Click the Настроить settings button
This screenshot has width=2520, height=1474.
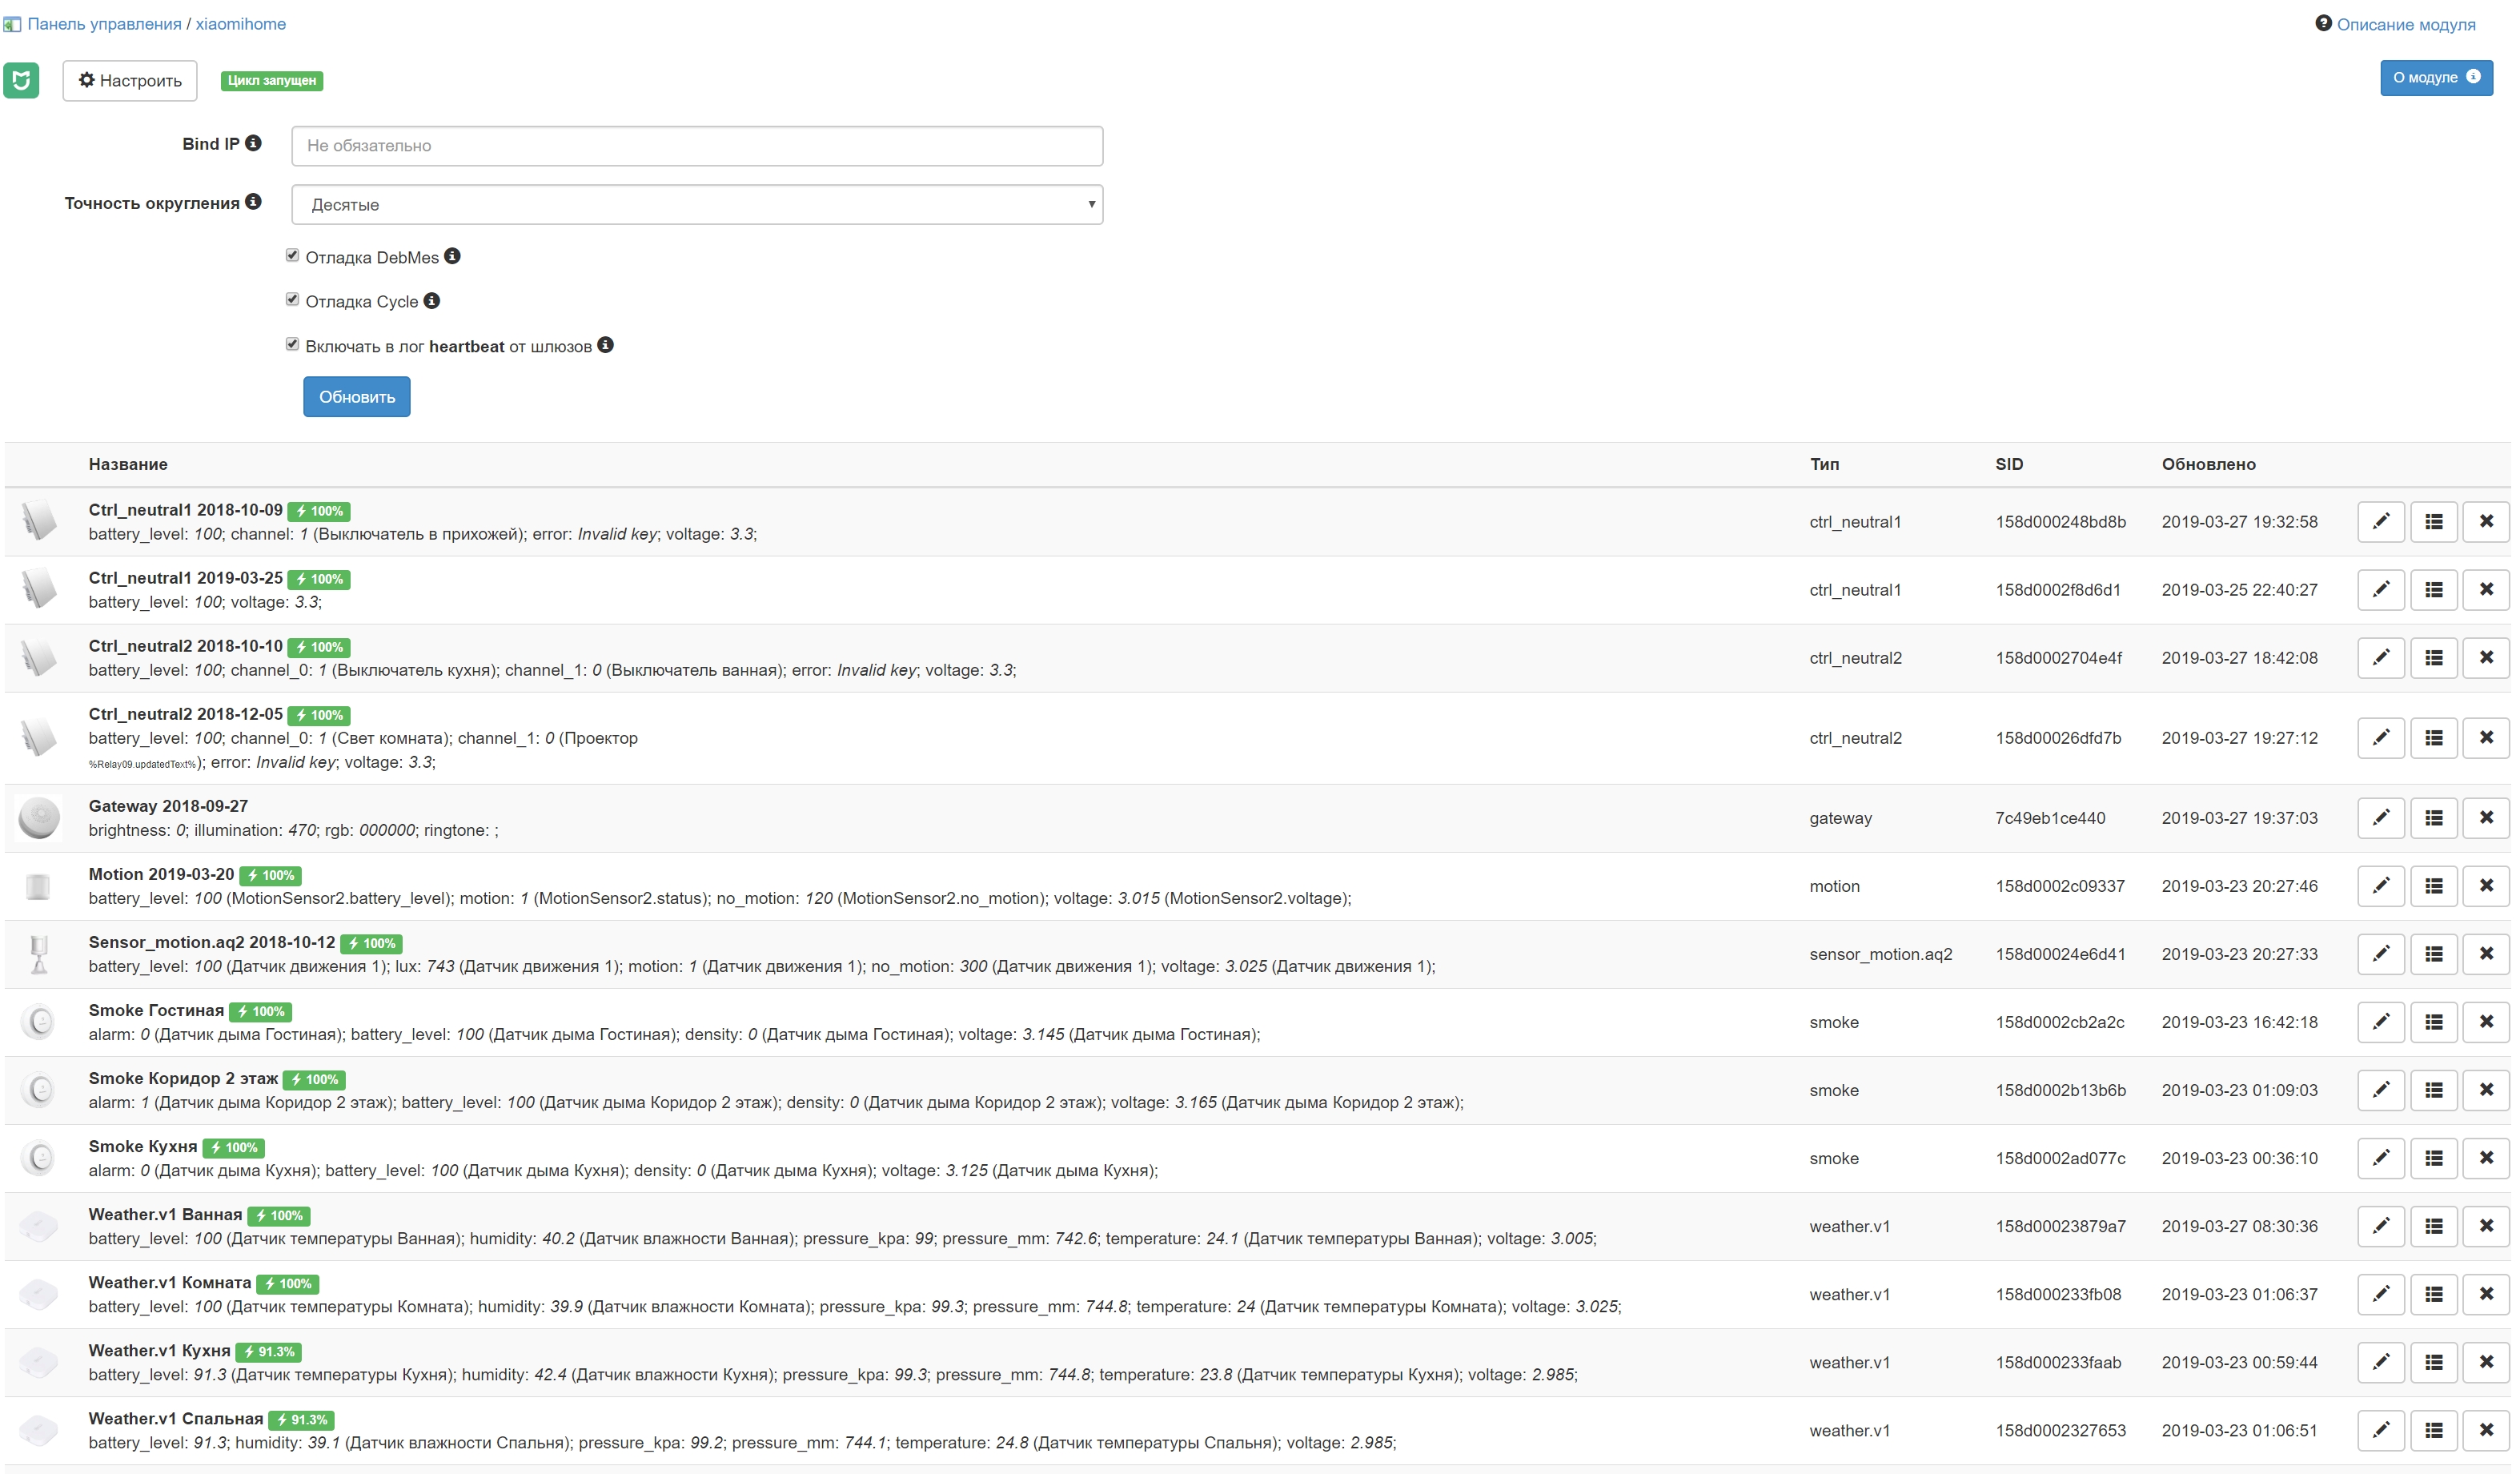pyautogui.click(x=130, y=81)
